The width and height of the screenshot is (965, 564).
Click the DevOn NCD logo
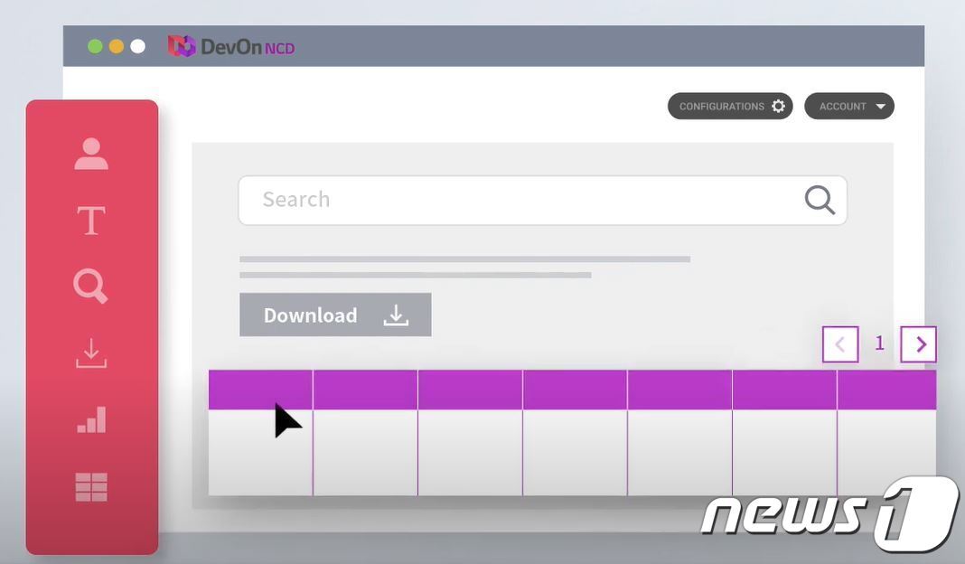[231, 45]
